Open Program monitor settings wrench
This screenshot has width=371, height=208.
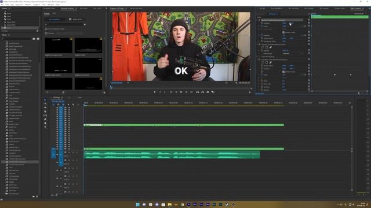pyautogui.click(x=237, y=83)
